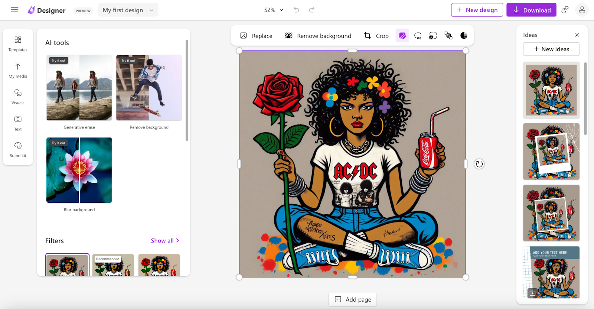
Task: Open the user account profile
Action: tap(582, 10)
